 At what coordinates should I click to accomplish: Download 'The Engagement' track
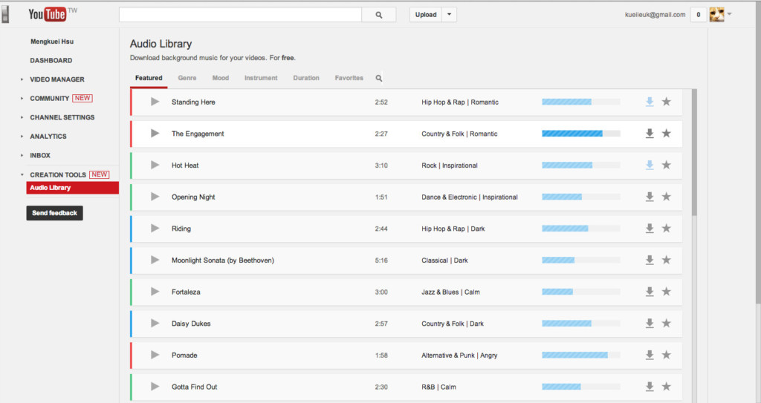pyautogui.click(x=650, y=134)
